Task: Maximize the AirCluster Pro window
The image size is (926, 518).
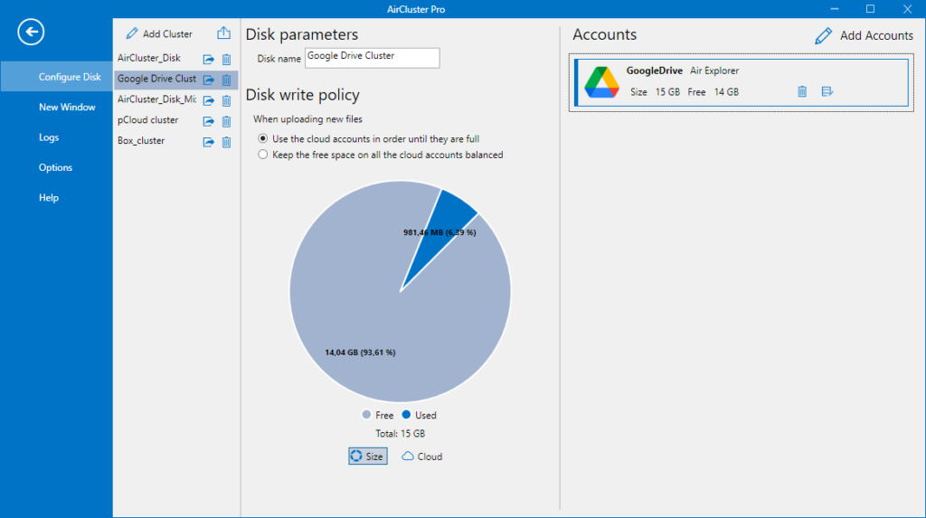Action: pos(871,9)
